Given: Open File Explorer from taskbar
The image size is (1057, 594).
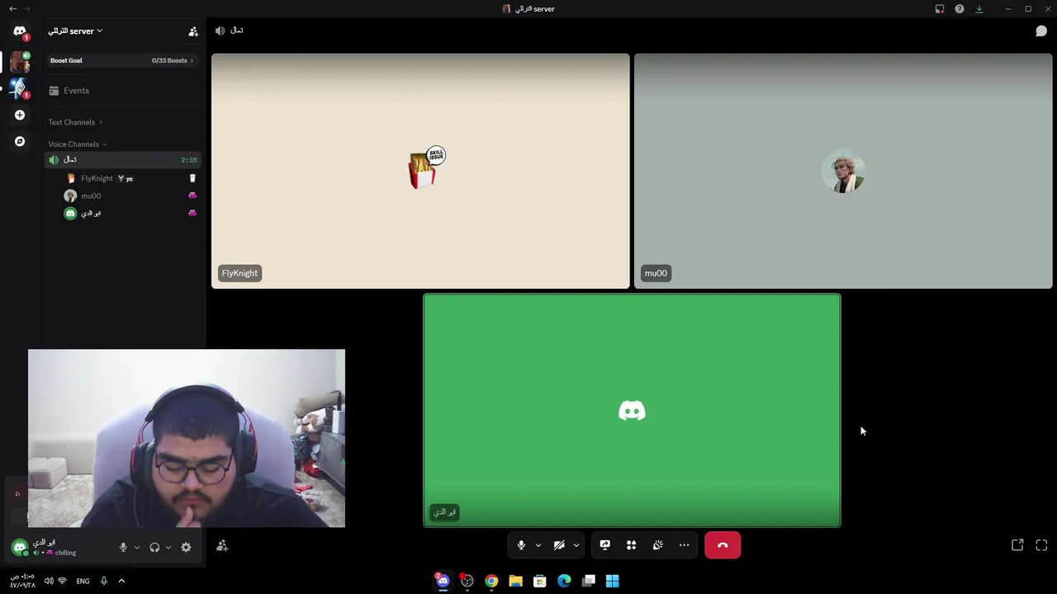Looking at the screenshot, I should 515,581.
